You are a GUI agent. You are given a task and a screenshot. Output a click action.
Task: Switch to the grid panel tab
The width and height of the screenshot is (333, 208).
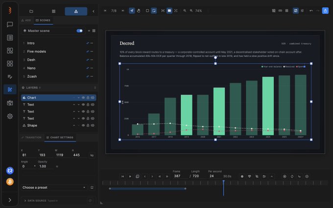click(x=53, y=11)
